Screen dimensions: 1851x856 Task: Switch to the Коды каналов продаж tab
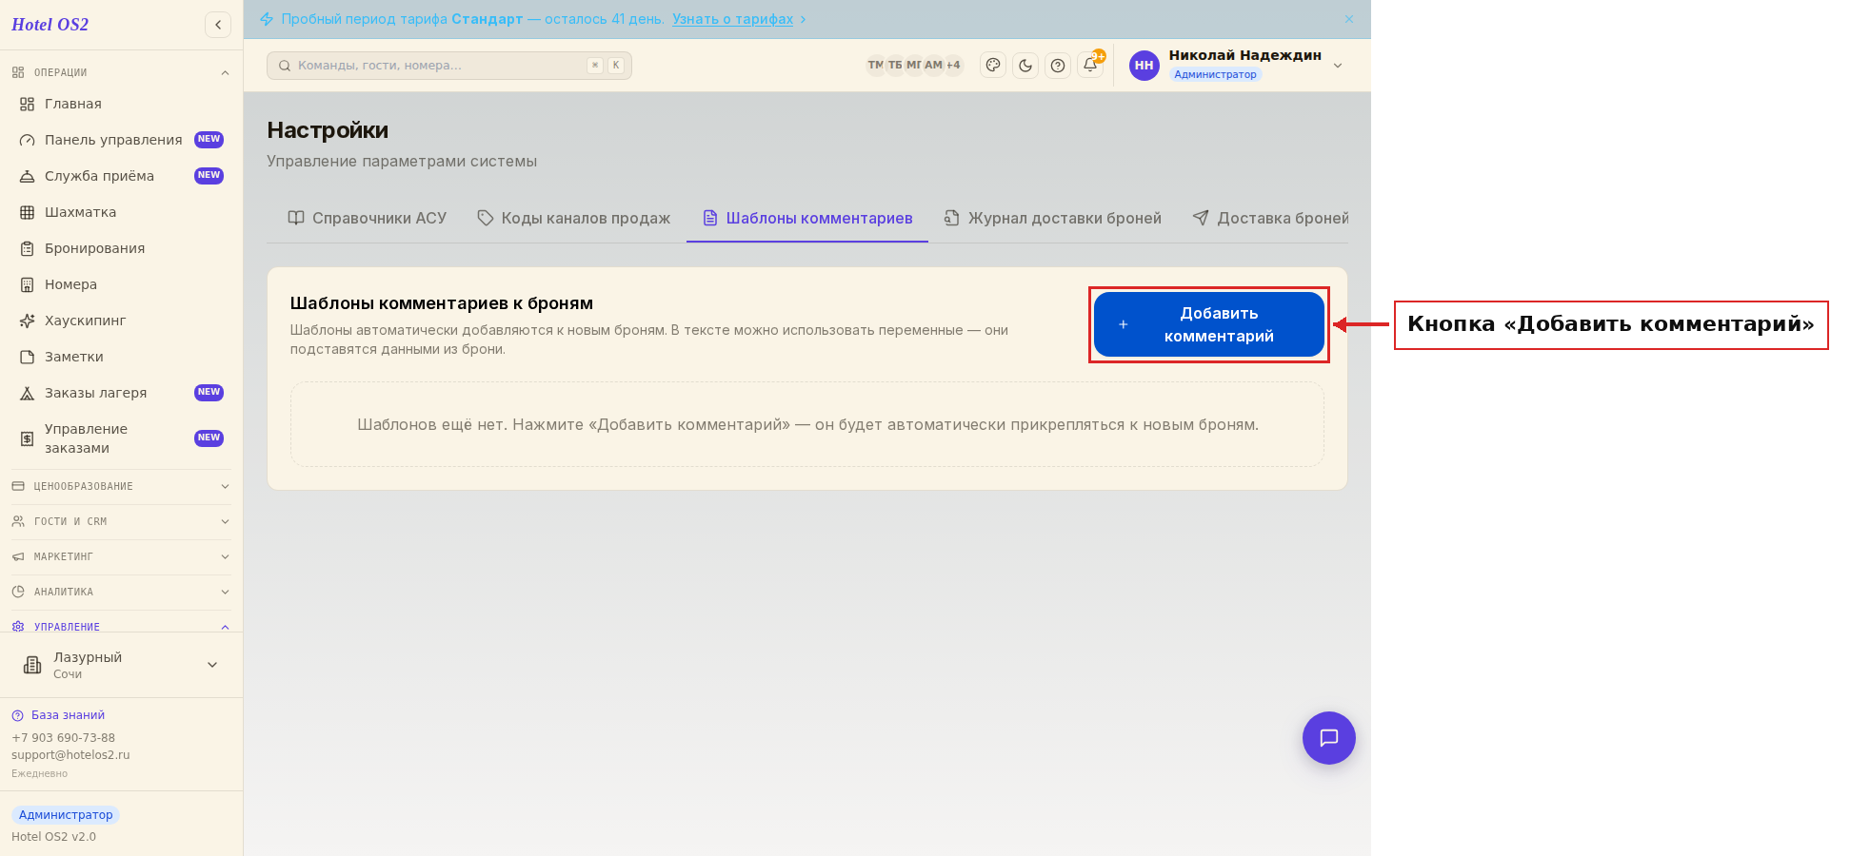[x=574, y=219]
